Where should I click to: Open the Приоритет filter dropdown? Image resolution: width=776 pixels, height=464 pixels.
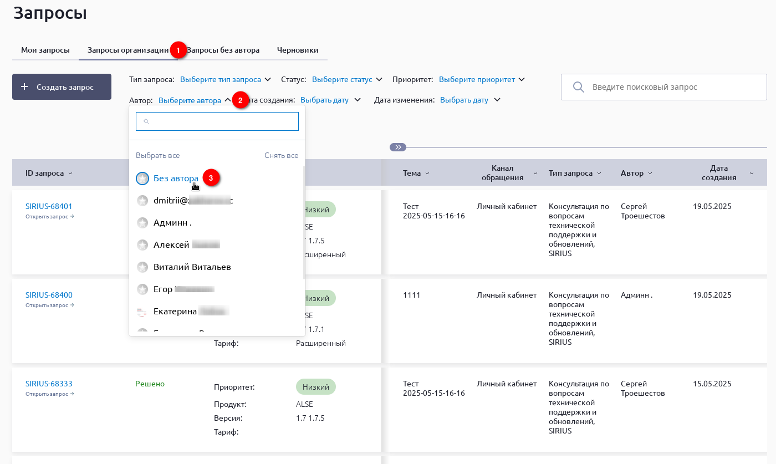click(x=481, y=79)
